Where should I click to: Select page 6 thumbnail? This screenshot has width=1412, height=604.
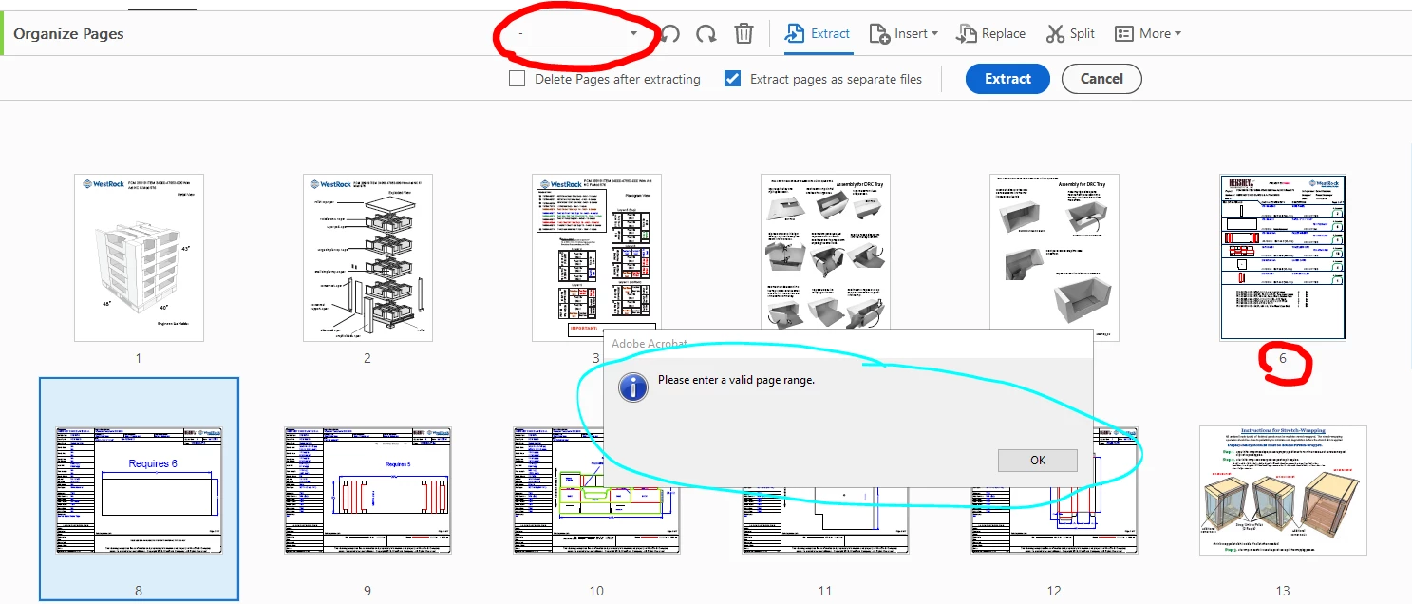[x=1283, y=257]
